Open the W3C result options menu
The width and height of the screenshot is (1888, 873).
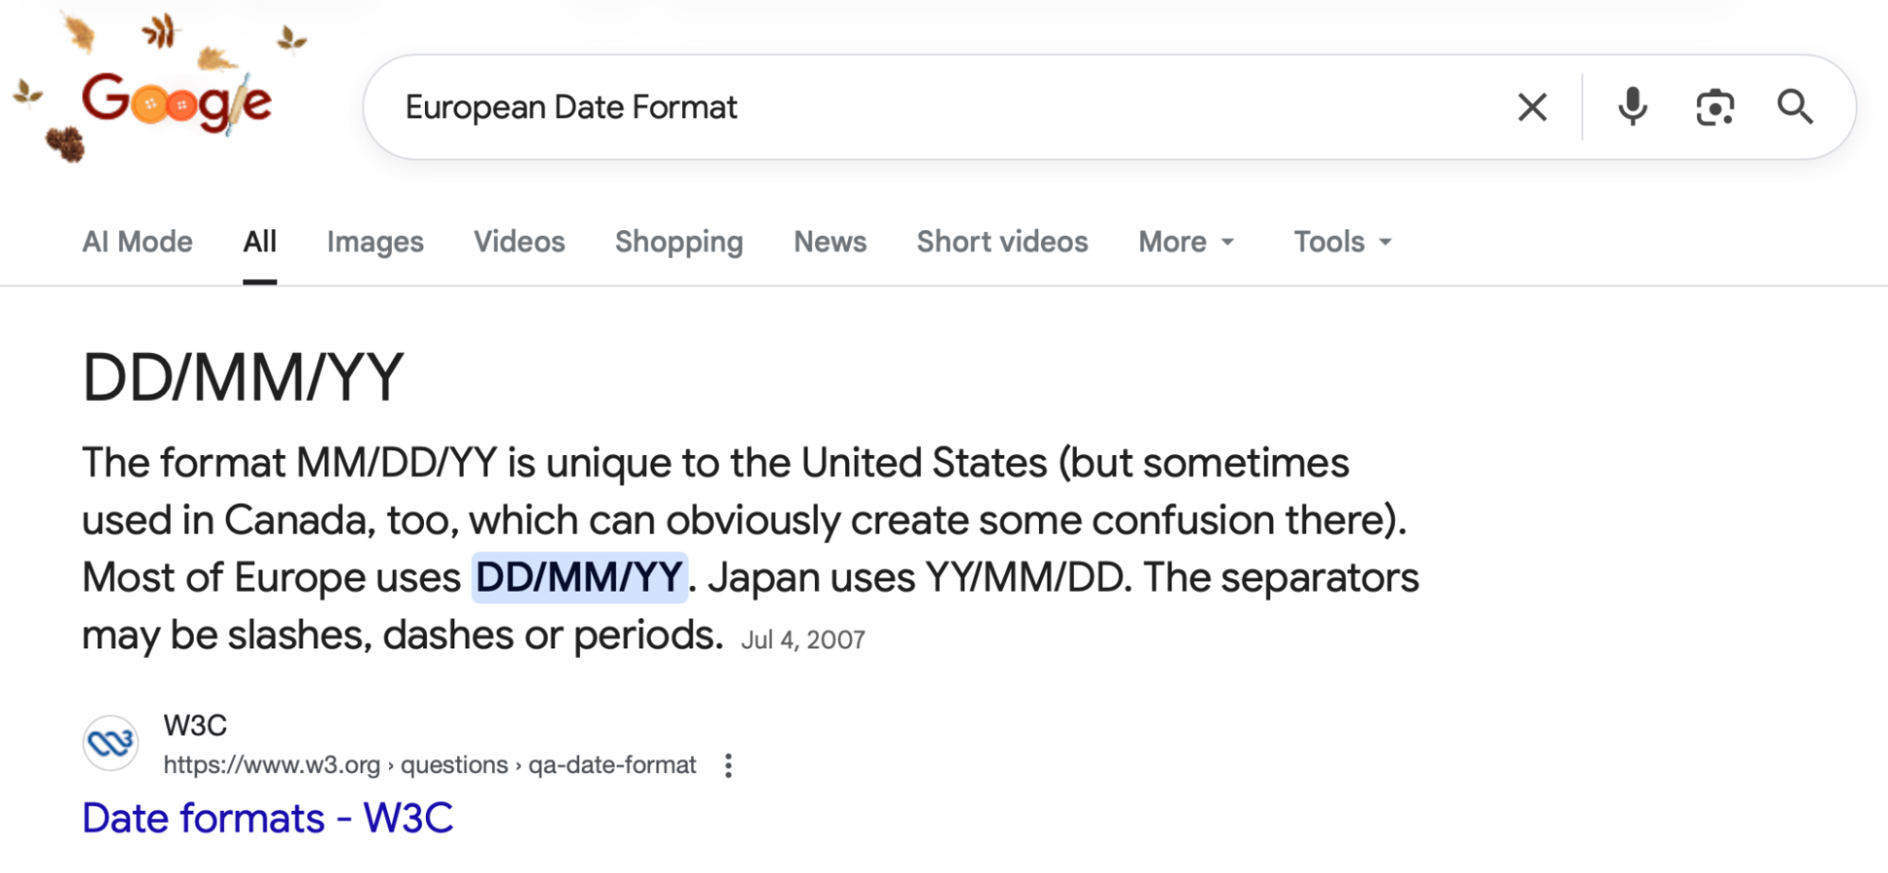tap(728, 765)
